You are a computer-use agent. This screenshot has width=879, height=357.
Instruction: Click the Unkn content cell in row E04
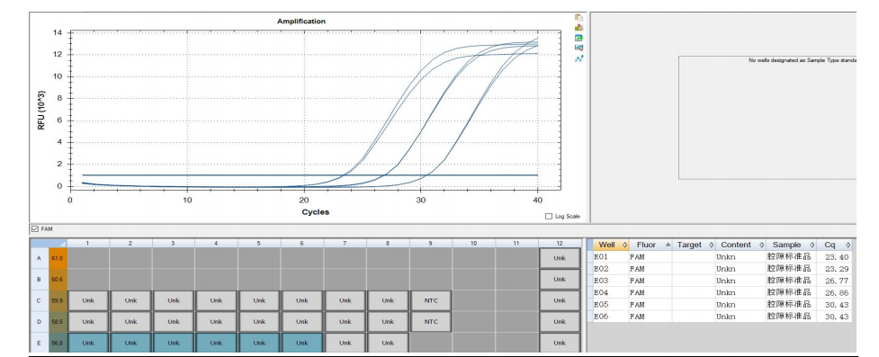click(741, 292)
